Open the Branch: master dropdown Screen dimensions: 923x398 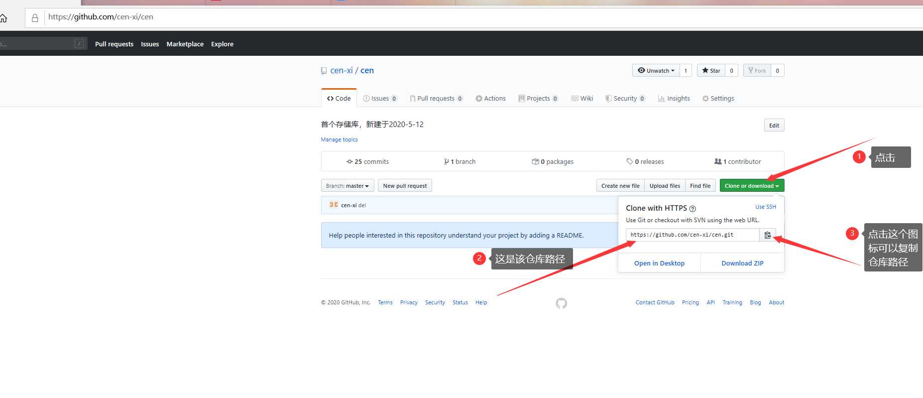pos(347,186)
